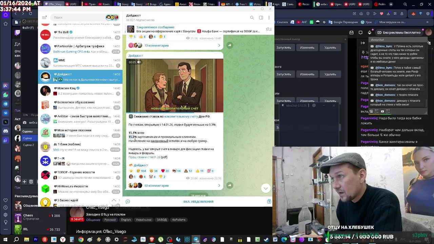The width and height of the screenshot is (434, 244).
Task: Open Мои истории спасения chat
Action: tap(80, 133)
